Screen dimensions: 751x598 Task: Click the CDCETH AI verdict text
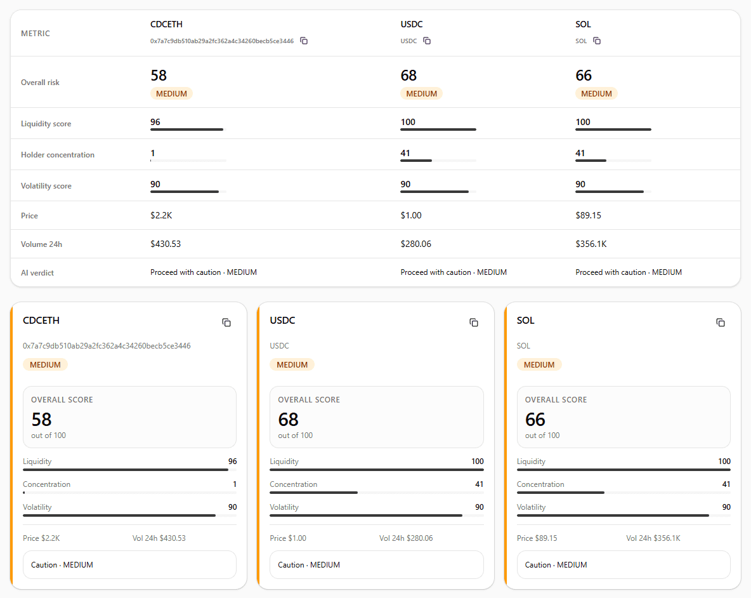pyautogui.click(x=204, y=272)
